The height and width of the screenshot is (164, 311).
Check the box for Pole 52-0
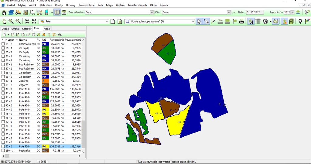[x=3, y=146]
